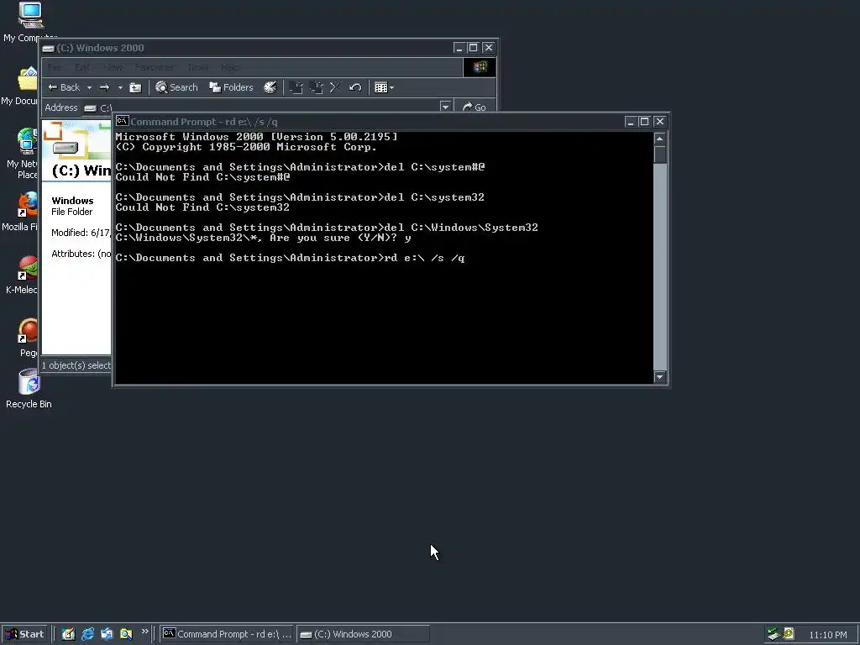Viewport: 860px width, 645px height.
Task: Close the Windows 2000 Explorer window
Action: click(489, 48)
